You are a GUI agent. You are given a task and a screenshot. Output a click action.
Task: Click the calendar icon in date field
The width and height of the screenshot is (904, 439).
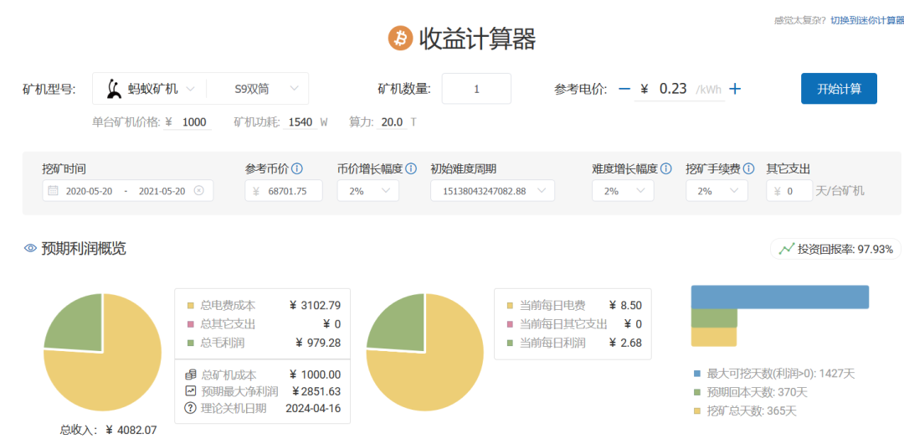pos(54,191)
